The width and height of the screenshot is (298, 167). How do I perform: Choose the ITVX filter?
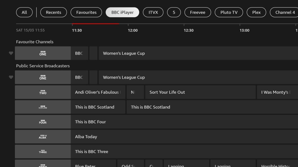click(x=153, y=12)
